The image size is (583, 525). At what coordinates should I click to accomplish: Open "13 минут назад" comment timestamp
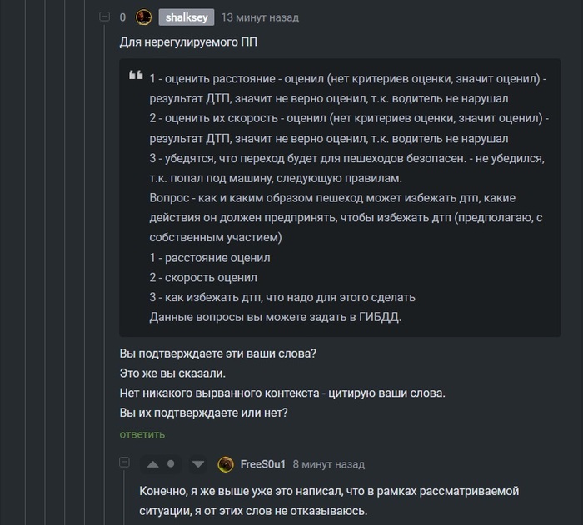coord(260,17)
